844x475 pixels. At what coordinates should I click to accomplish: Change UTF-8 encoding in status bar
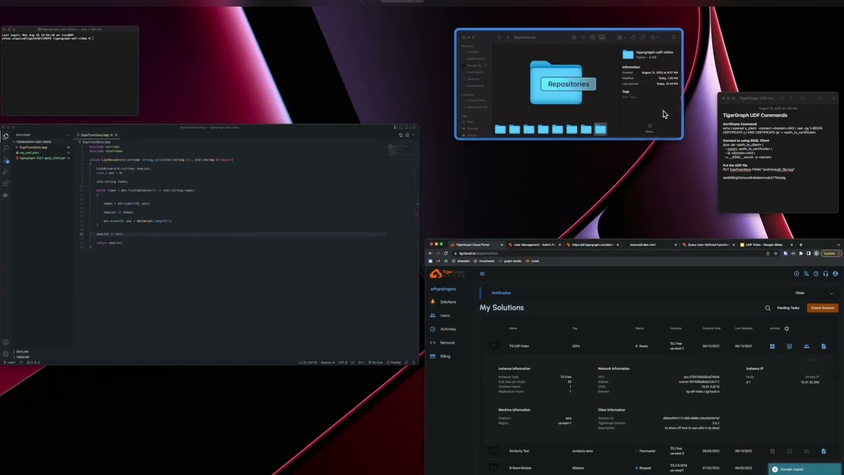coord(343,362)
